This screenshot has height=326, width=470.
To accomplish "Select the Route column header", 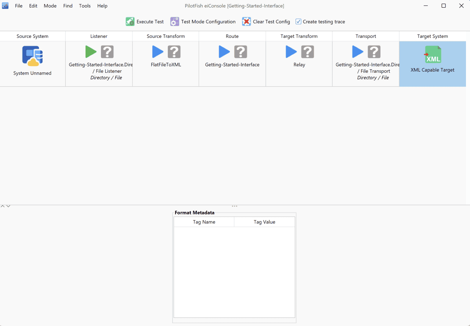I will pyautogui.click(x=232, y=36).
